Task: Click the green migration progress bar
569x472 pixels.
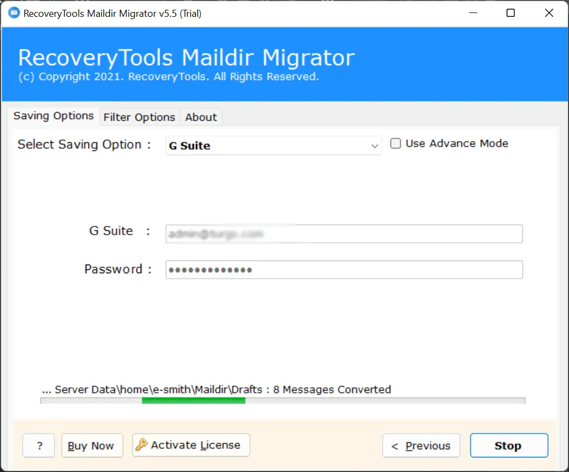Action: click(x=194, y=401)
